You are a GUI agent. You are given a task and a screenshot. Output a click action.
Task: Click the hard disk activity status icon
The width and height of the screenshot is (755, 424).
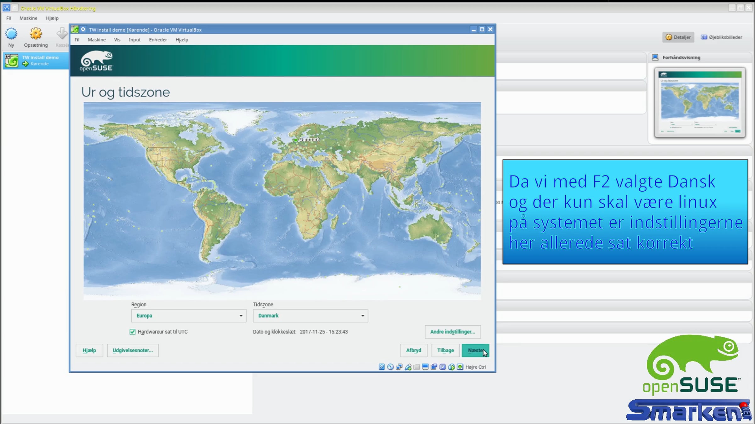382,367
